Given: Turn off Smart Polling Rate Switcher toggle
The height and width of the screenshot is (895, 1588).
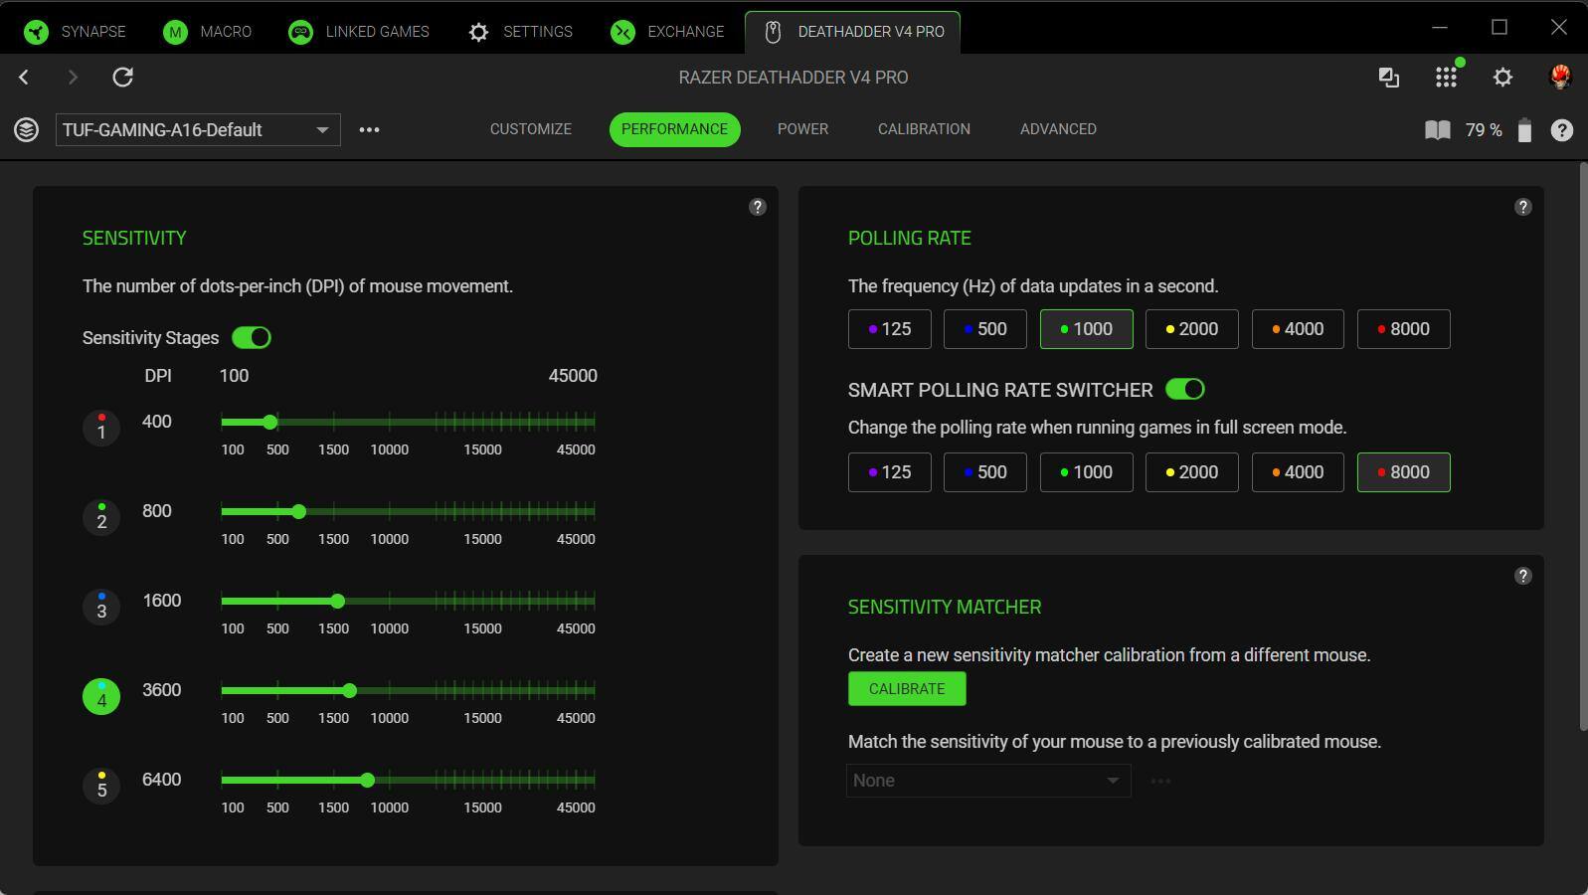Looking at the screenshot, I should pyautogui.click(x=1184, y=390).
